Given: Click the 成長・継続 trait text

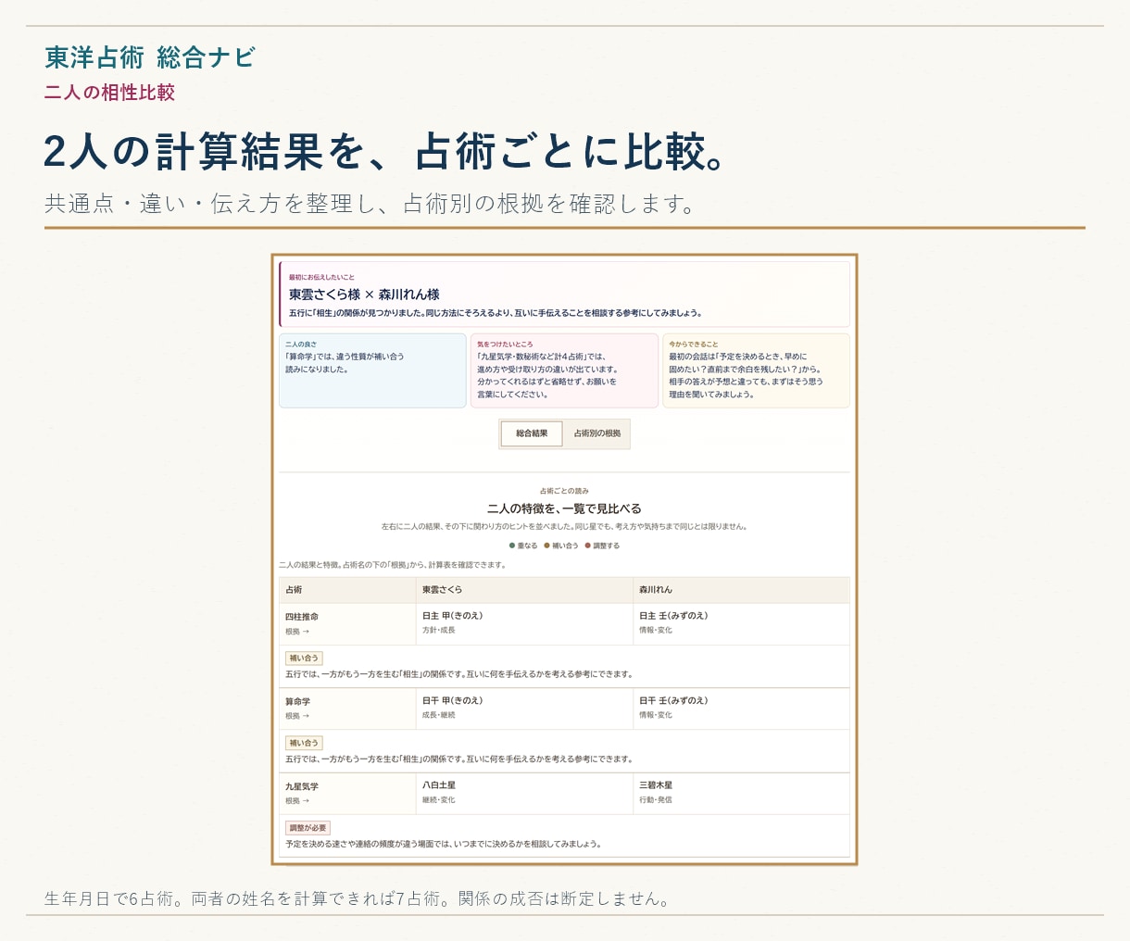Looking at the screenshot, I should [439, 715].
